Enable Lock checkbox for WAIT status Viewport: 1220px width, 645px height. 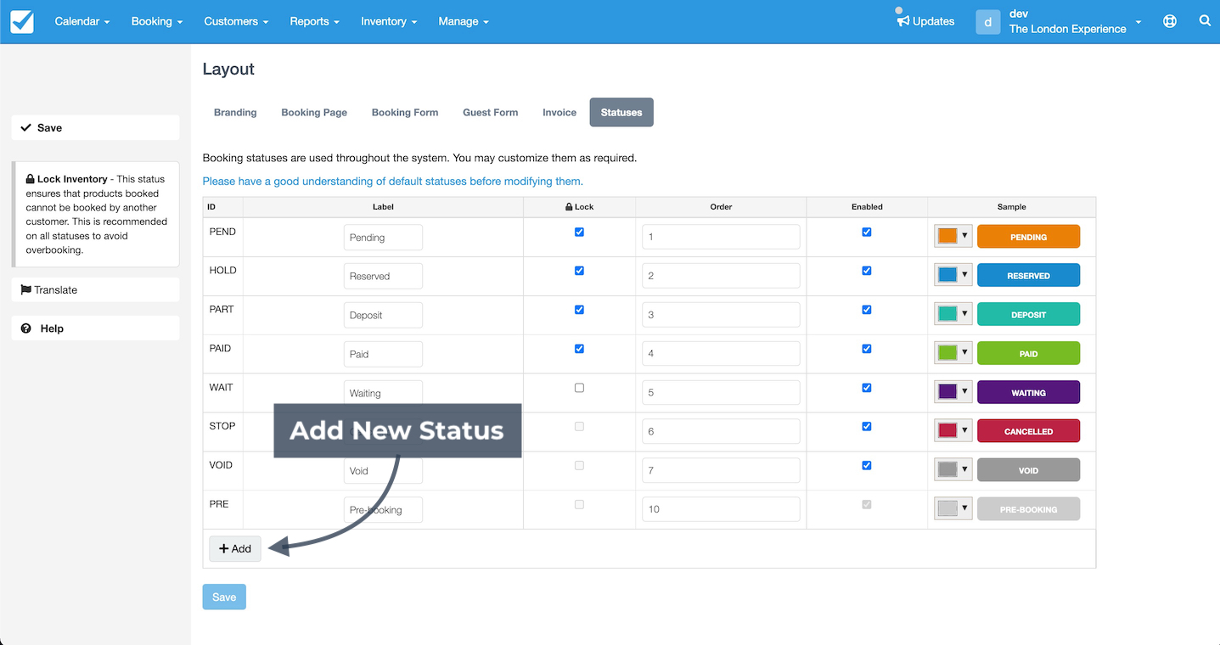[579, 388]
